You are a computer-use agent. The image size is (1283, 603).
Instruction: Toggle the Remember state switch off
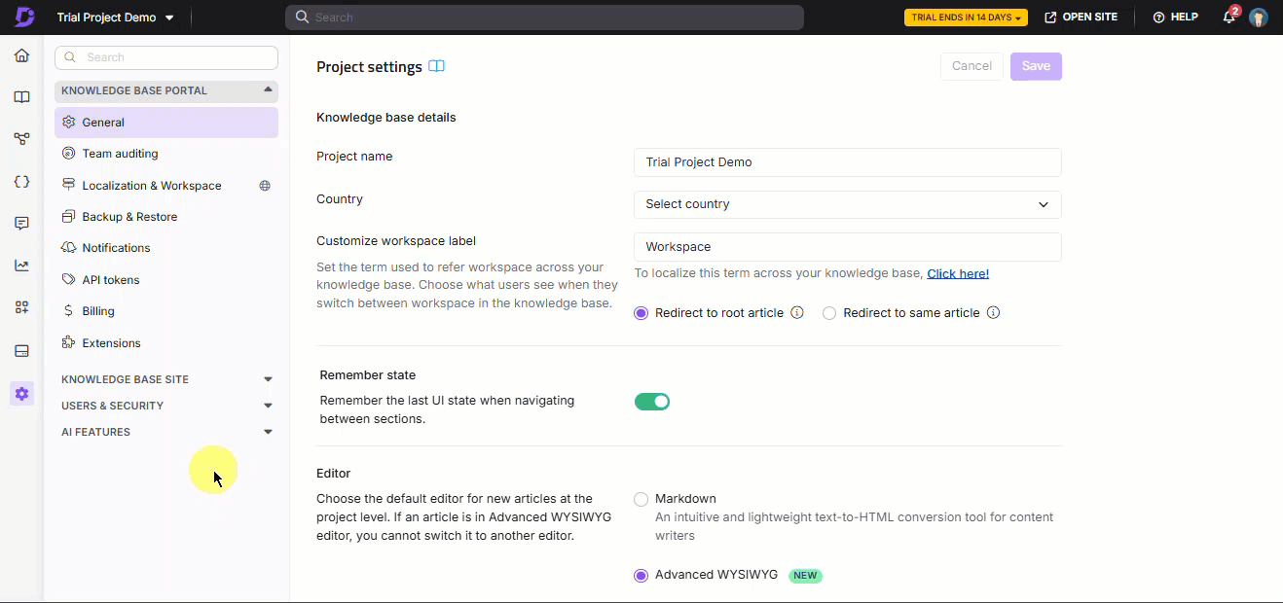tap(652, 402)
